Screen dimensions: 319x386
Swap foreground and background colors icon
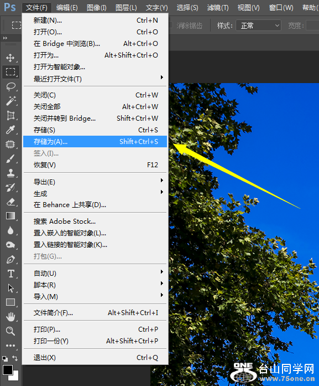15,358
